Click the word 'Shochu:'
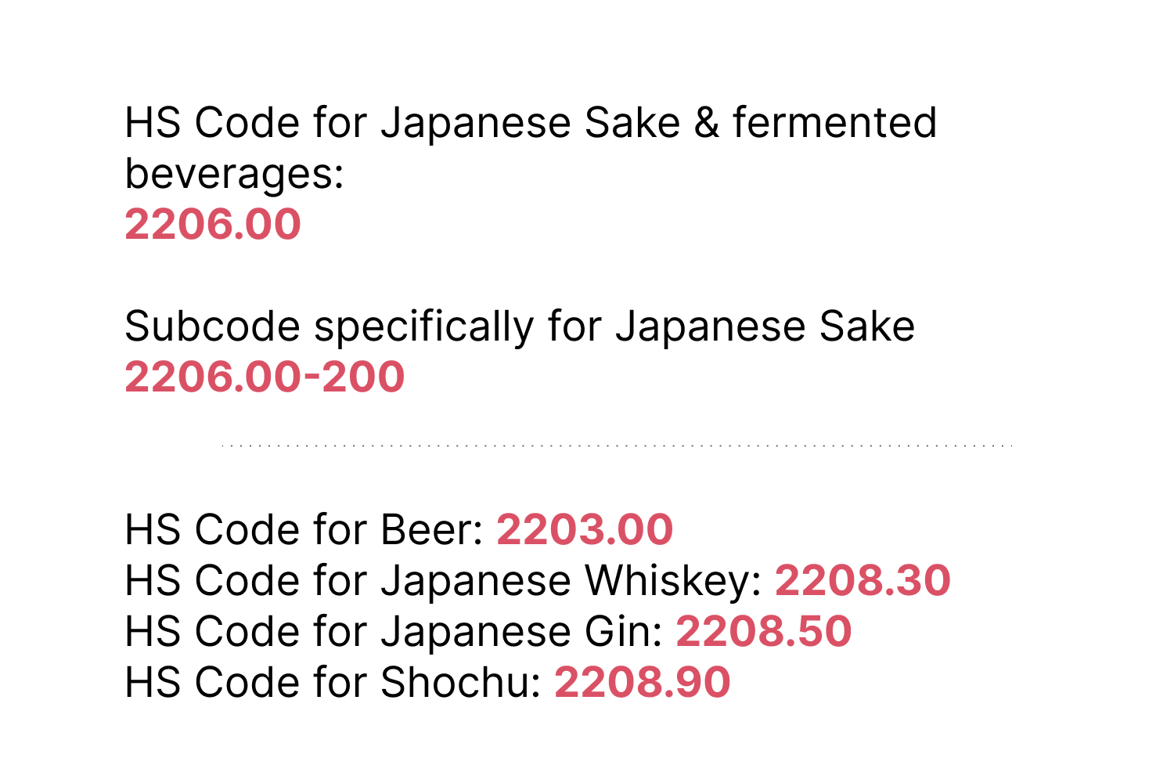 [462, 683]
